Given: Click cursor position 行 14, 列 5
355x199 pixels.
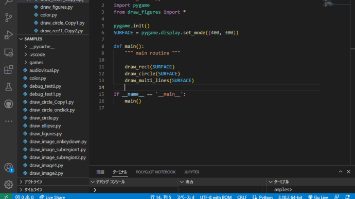Looking at the screenshot, I should [x=161, y=197].
